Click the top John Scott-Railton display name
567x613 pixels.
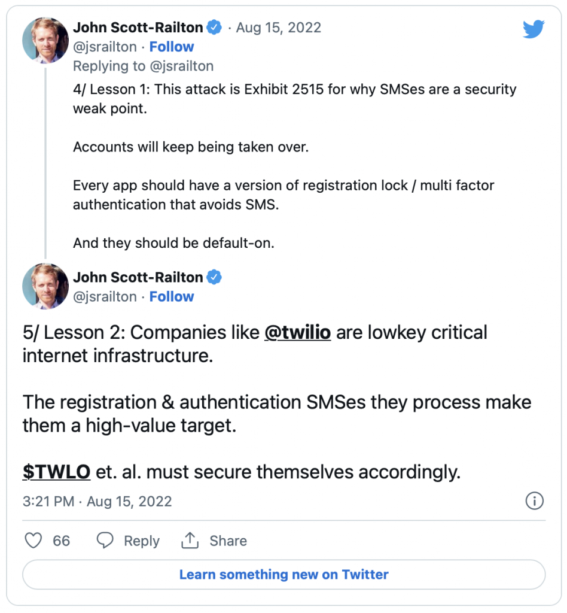pos(138,28)
